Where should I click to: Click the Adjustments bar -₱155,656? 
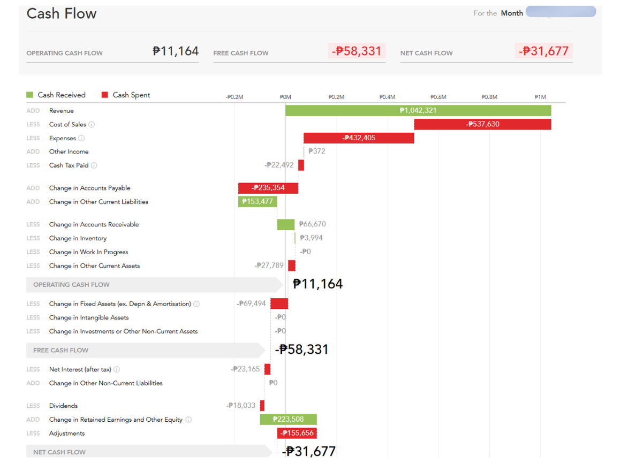coord(297,434)
